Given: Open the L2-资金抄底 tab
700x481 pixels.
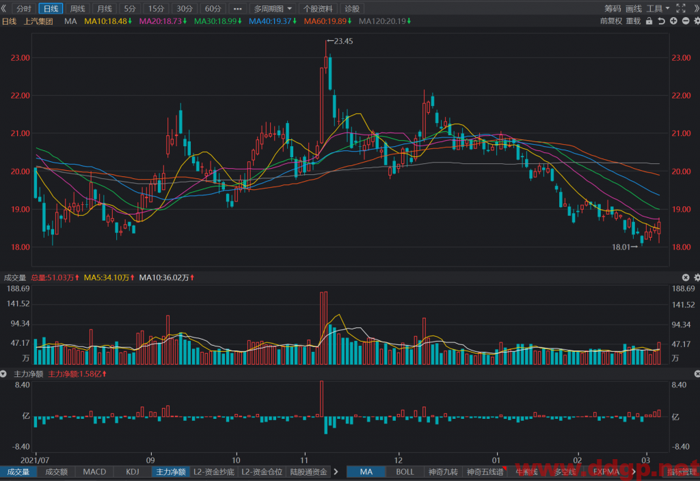Looking at the screenshot, I should tap(214, 471).
